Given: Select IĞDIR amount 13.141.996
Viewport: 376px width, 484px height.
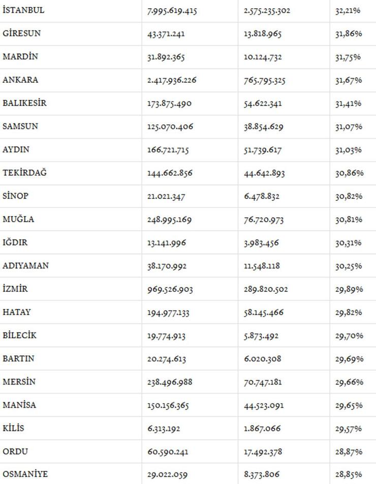Looking at the screenshot, I should pos(167,243).
